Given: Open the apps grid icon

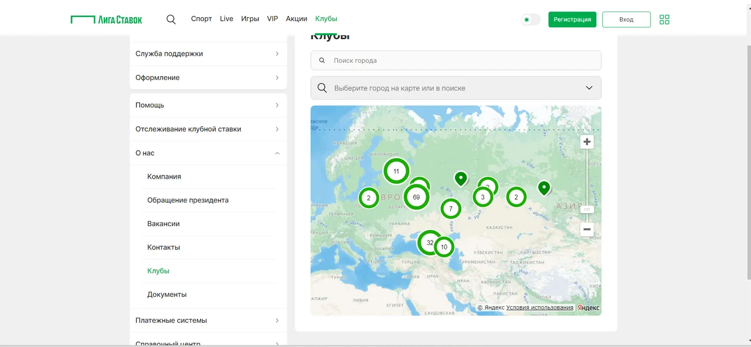Looking at the screenshot, I should (x=664, y=19).
